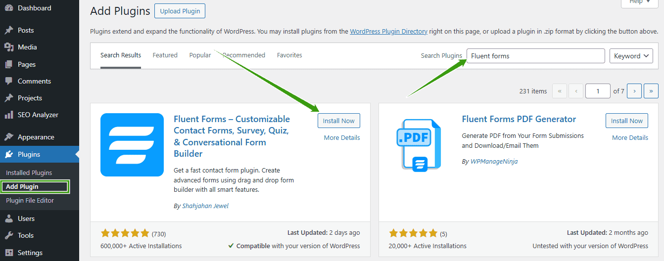Open More Details for Fluent Forms contact plugin
664x261 pixels.
(342, 137)
